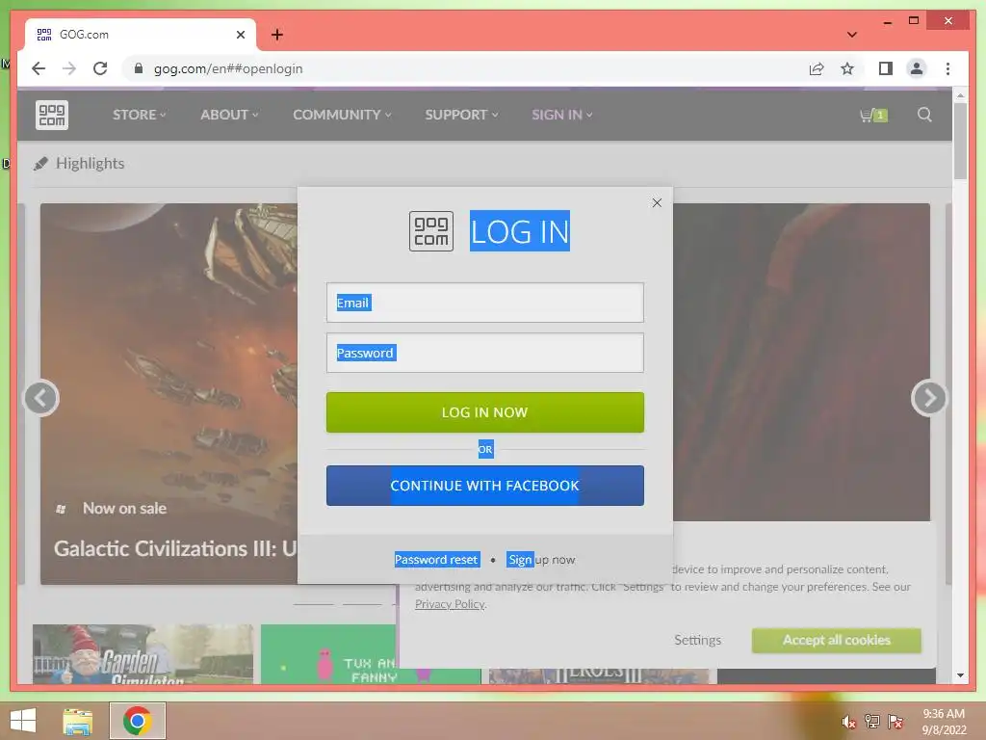Open the Privacy Policy link
The height and width of the screenshot is (740, 986).
pos(450,604)
